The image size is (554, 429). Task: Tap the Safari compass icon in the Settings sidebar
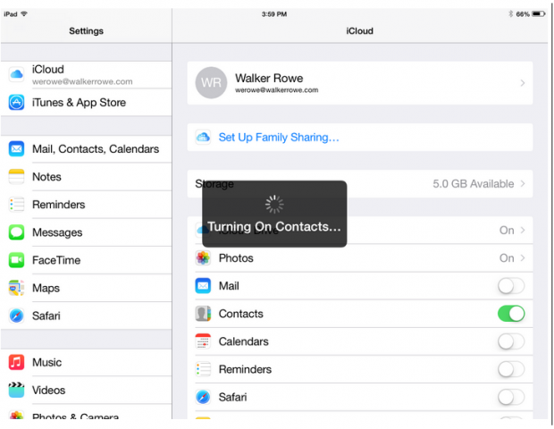coord(16,315)
